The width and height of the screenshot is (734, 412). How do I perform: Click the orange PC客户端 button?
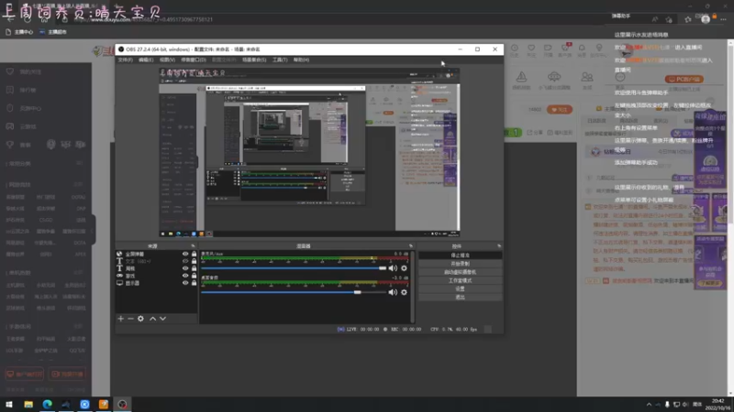click(x=684, y=80)
